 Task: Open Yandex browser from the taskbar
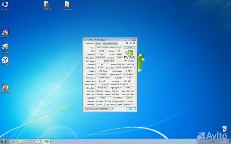click(x=38, y=141)
